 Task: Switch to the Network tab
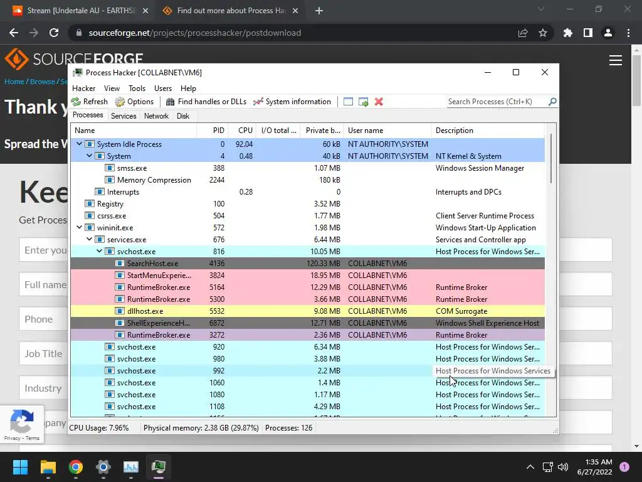[x=156, y=116]
